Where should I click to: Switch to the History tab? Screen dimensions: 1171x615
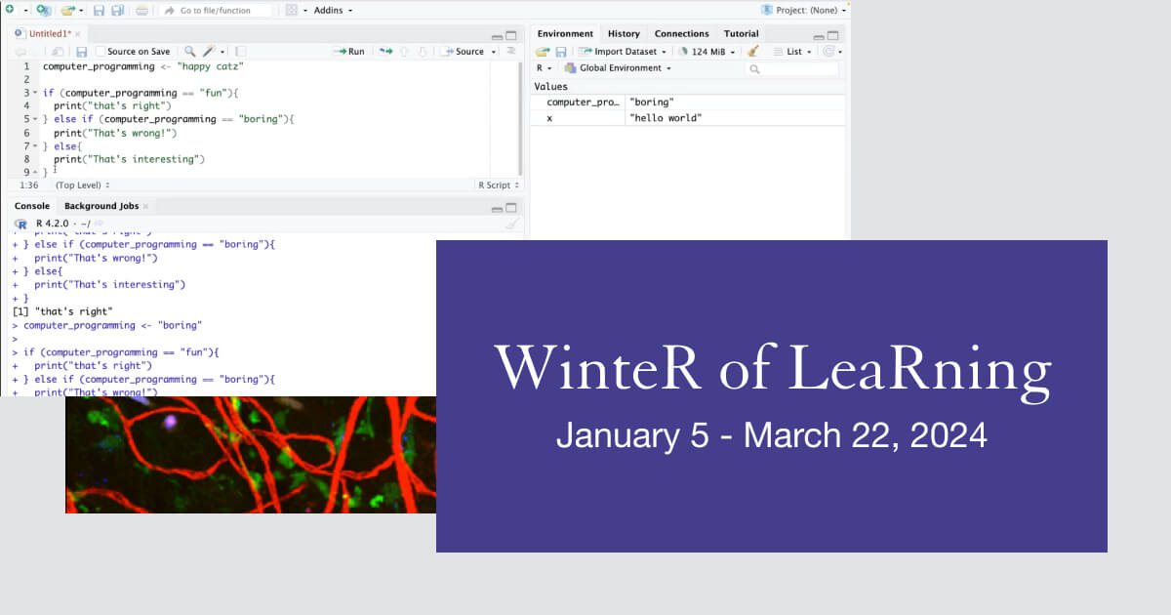click(x=624, y=32)
